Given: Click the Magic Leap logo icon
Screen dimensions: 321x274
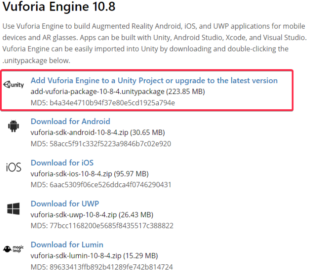Looking at the screenshot, I should point(14,249).
